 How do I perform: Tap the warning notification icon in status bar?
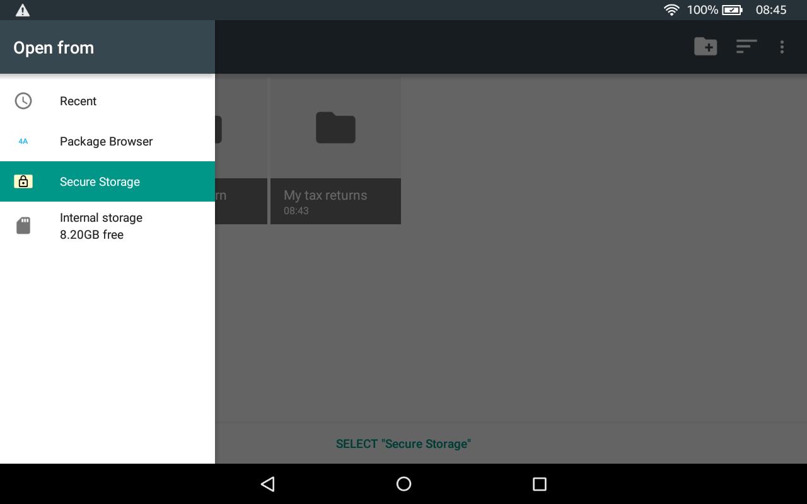click(x=23, y=10)
